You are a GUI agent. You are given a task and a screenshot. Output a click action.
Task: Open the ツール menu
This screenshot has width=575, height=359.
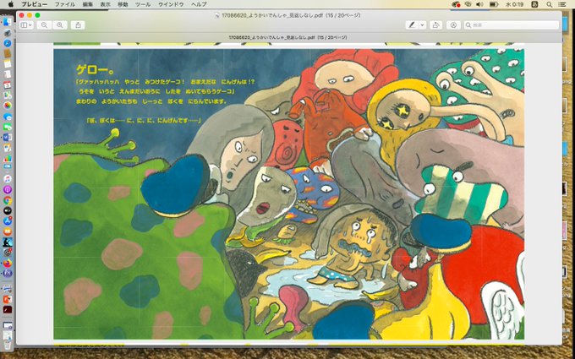143,4
